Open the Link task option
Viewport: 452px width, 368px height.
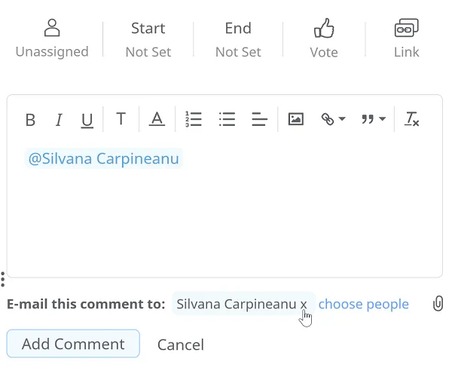click(407, 39)
